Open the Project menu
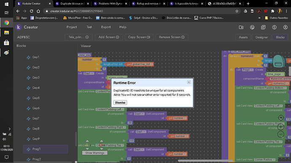The image size is (291, 163). pos(72,27)
